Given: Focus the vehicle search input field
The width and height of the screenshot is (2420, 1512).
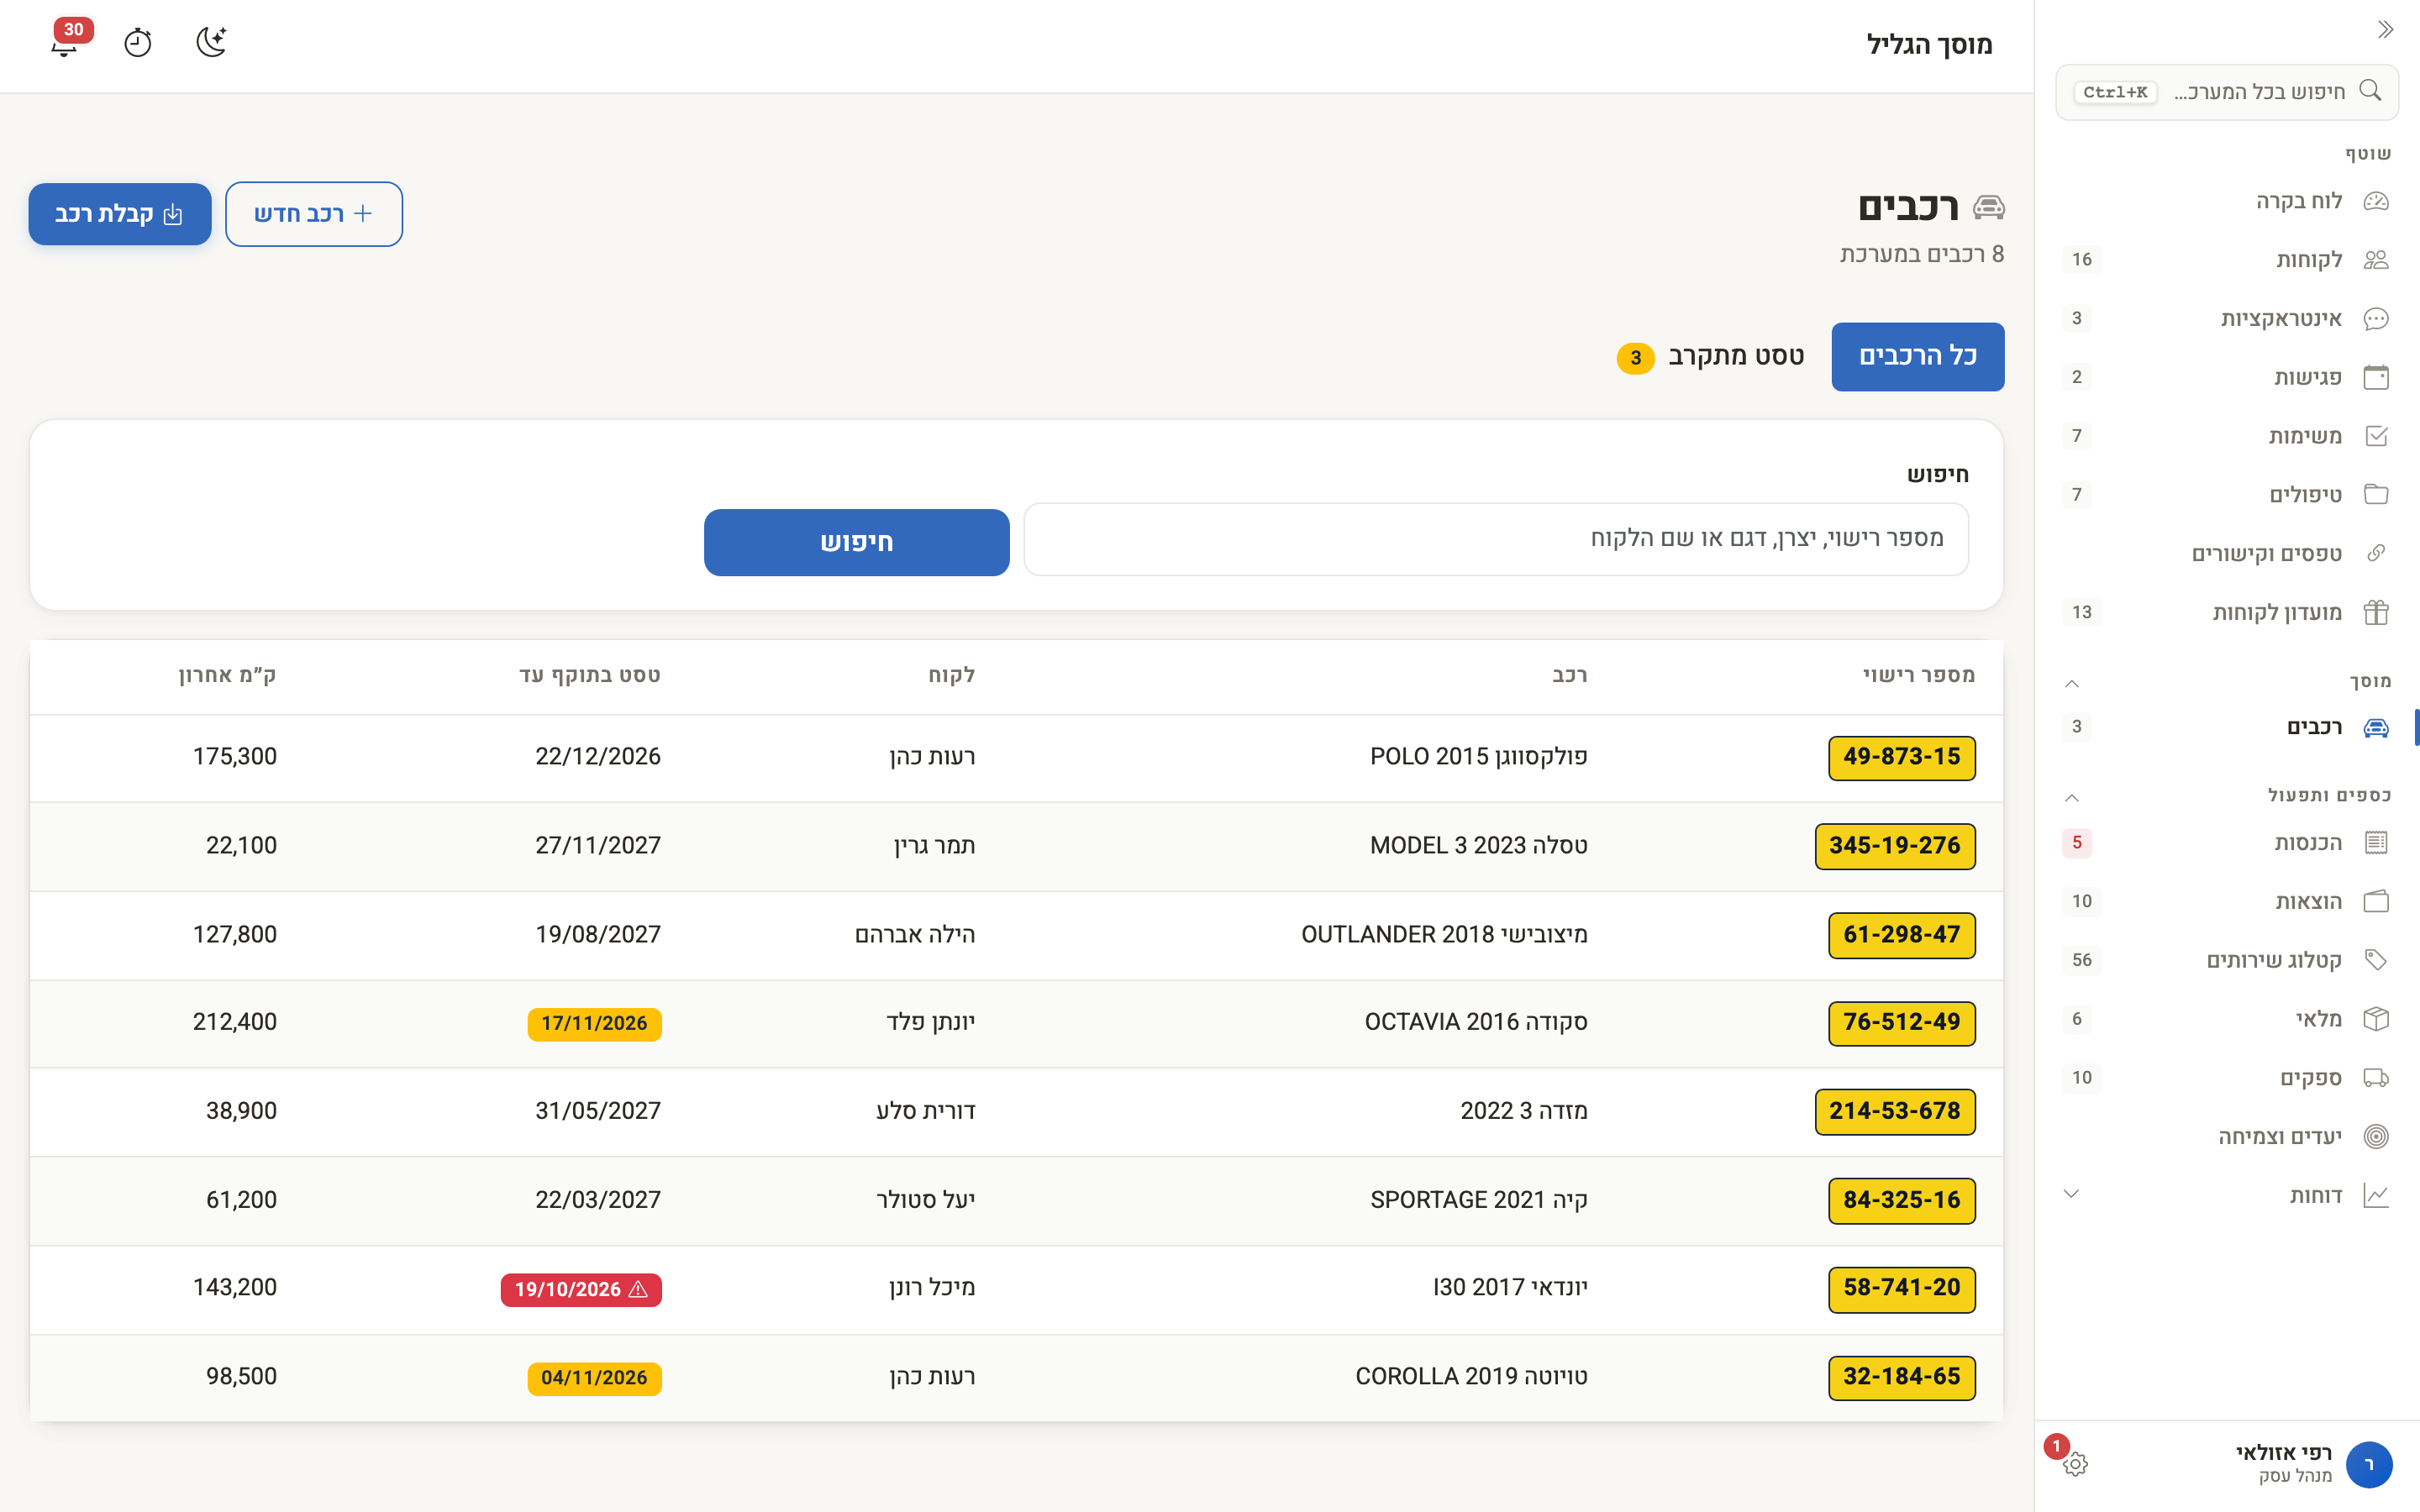Looking at the screenshot, I should pos(1496,539).
